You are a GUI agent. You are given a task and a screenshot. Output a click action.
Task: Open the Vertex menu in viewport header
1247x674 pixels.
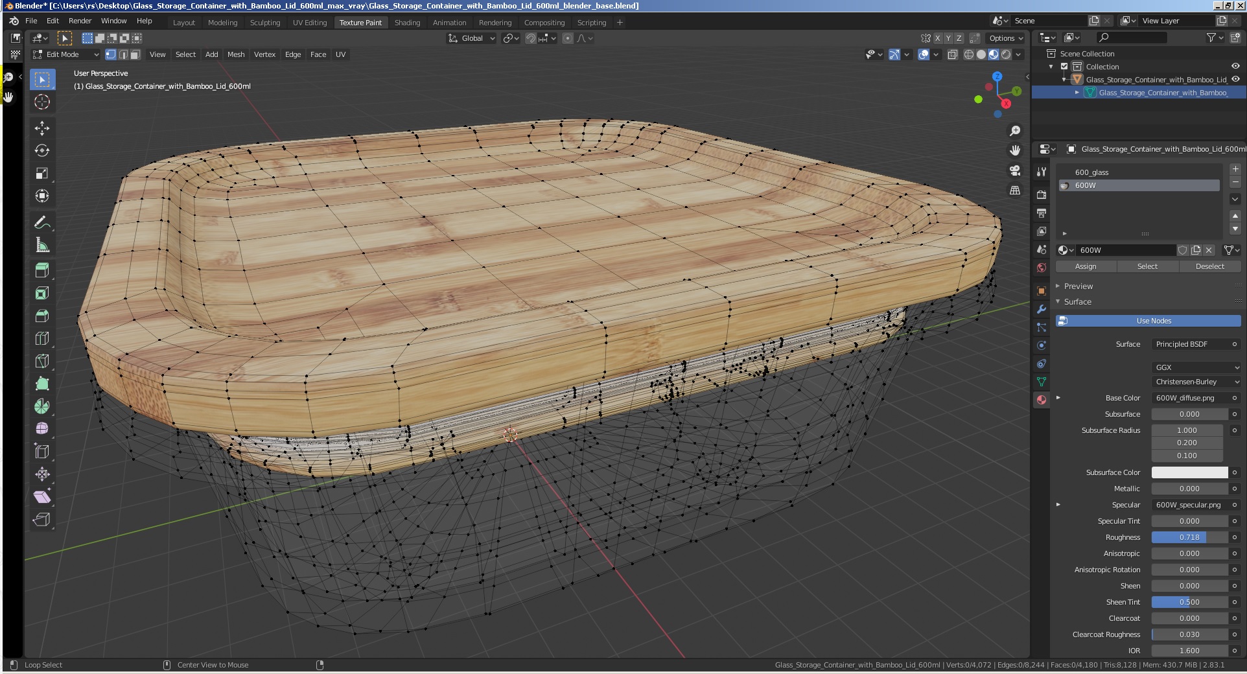tap(264, 54)
